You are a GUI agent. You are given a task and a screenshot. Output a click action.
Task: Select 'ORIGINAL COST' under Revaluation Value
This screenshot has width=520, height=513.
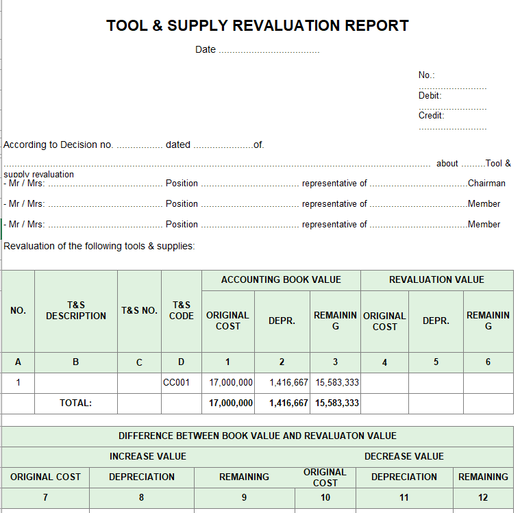pos(385,321)
